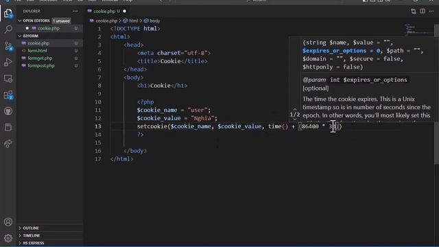439x247 pixels.
Task: Click the EXPLORER panel title
Action: 32,11
